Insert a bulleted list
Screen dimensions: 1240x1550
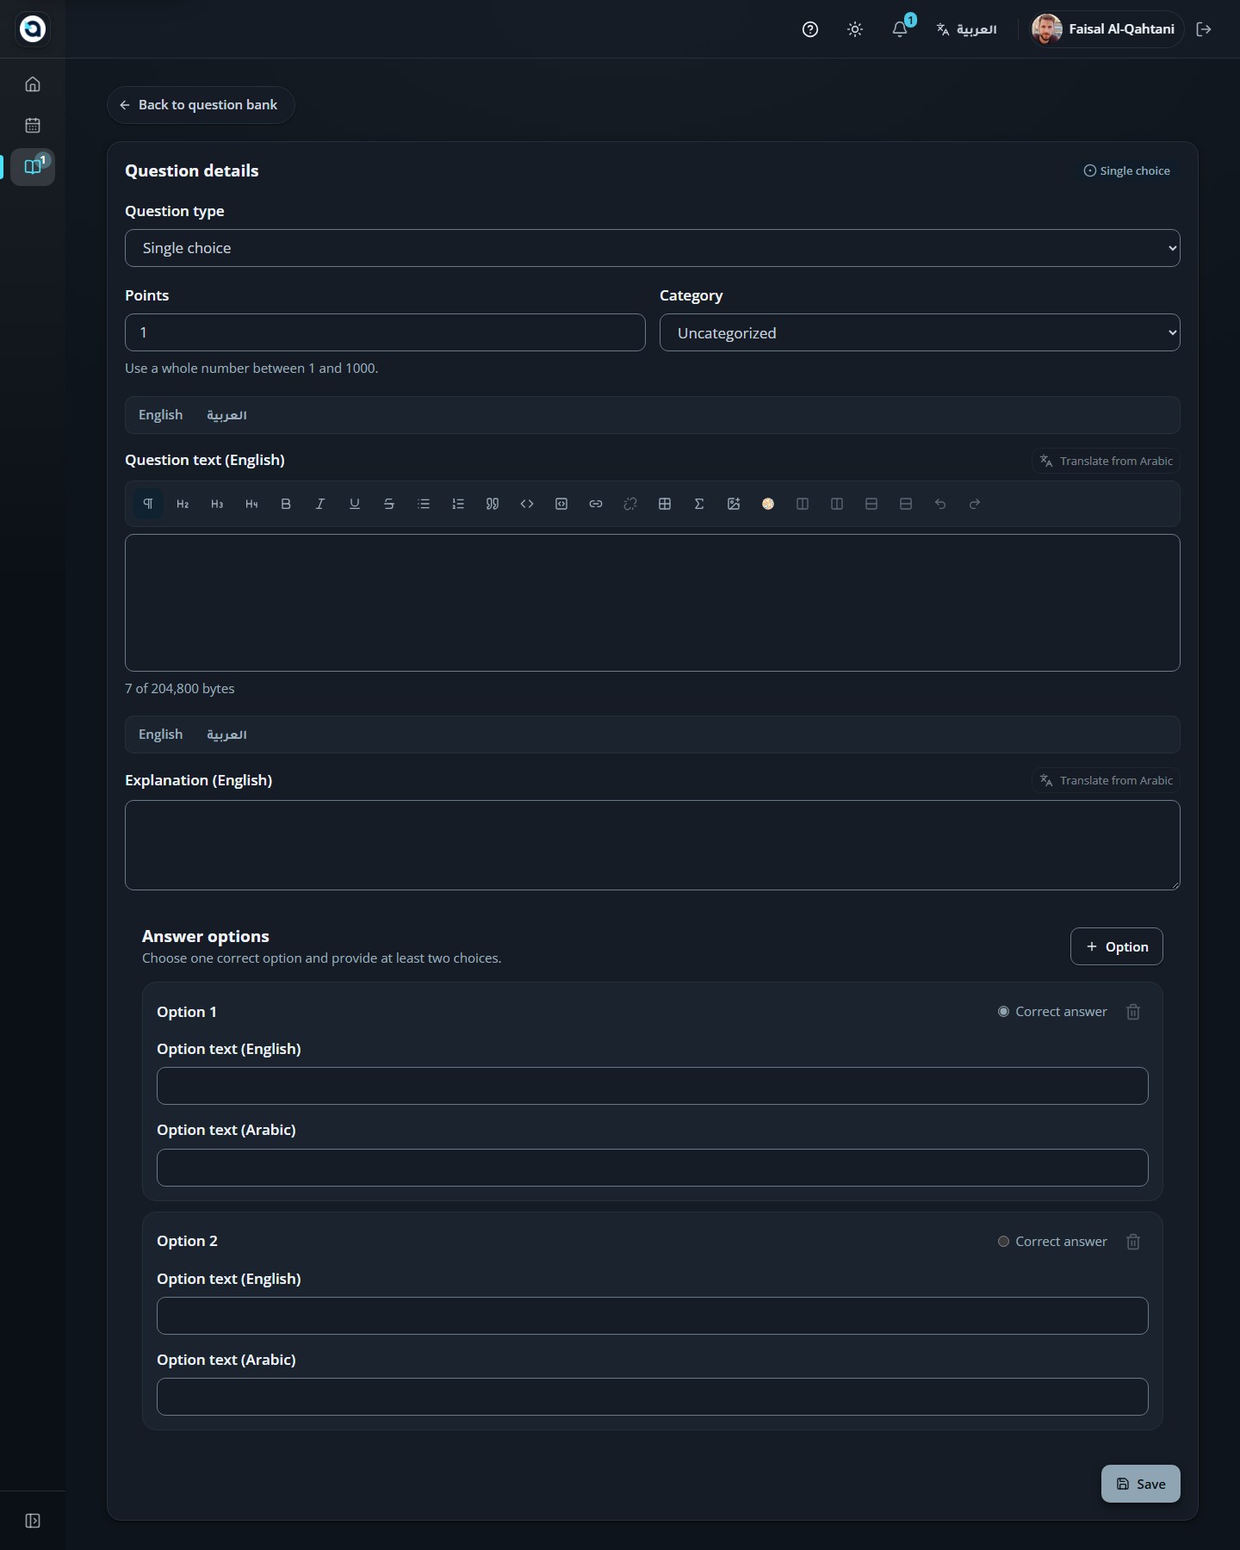[424, 504]
